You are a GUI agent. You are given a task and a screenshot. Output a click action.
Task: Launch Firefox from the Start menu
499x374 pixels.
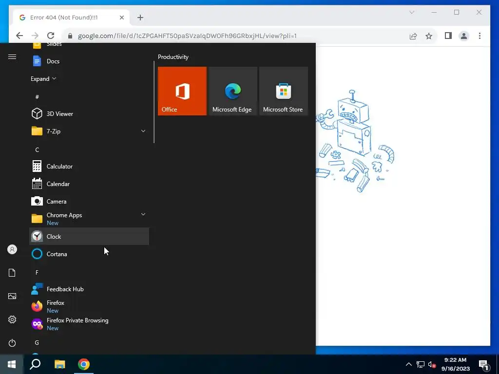pos(89,306)
